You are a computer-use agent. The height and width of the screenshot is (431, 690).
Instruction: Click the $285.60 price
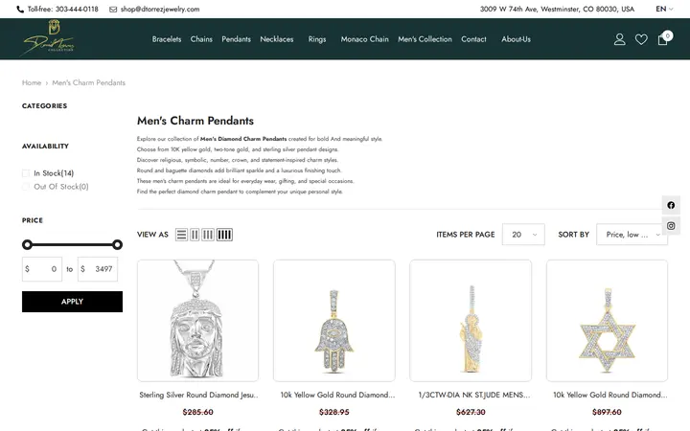tap(198, 412)
